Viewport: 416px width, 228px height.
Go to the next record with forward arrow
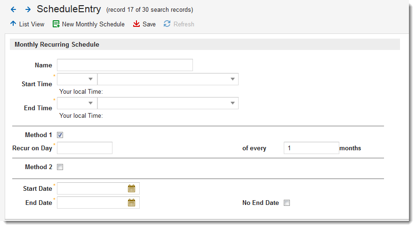[x=28, y=9]
